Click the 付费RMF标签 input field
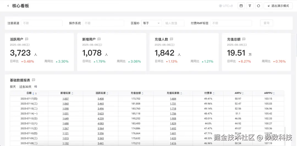Screen dimensions: 297x146 [231, 23]
